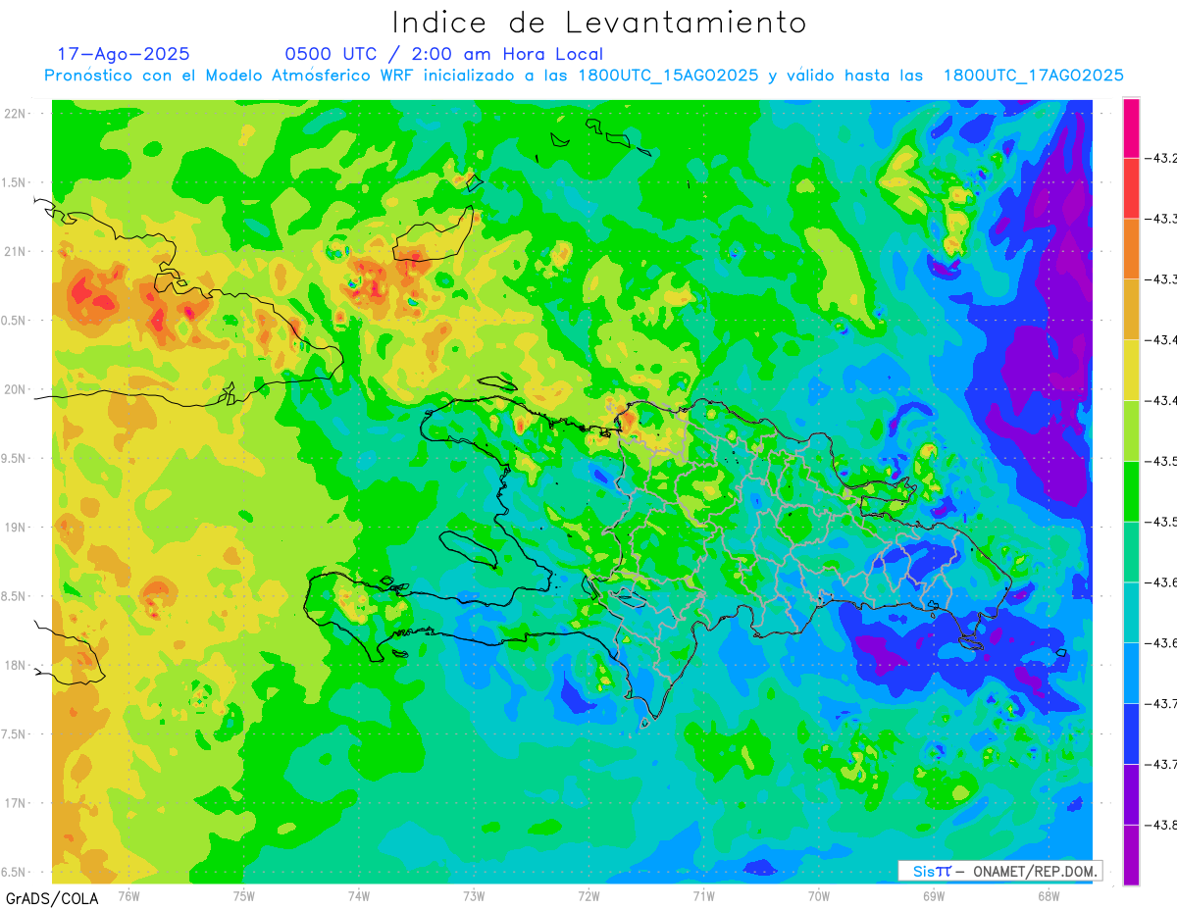The image size is (1177, 909).
Task: Click the '1.5N' latitude label
Action: point(16,182)
